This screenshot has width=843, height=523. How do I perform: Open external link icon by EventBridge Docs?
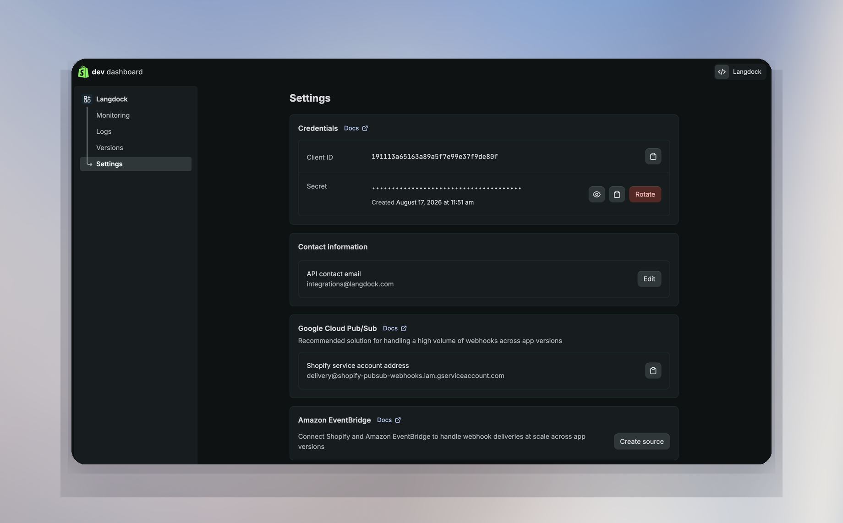pyautogui.click(x=398, y=420)
